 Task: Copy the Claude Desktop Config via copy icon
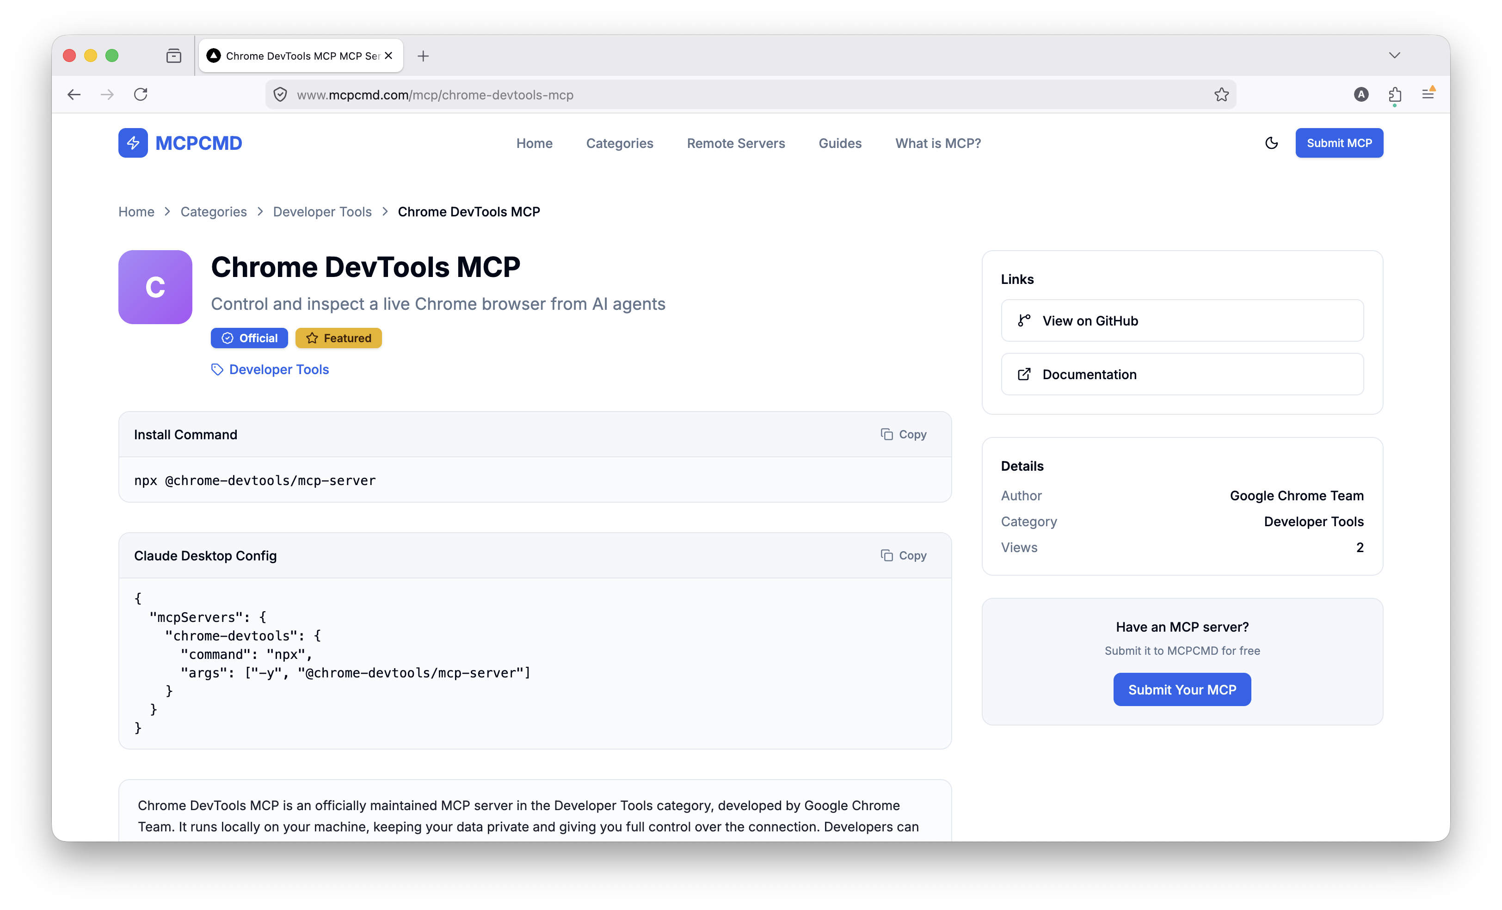click(887, 555)
